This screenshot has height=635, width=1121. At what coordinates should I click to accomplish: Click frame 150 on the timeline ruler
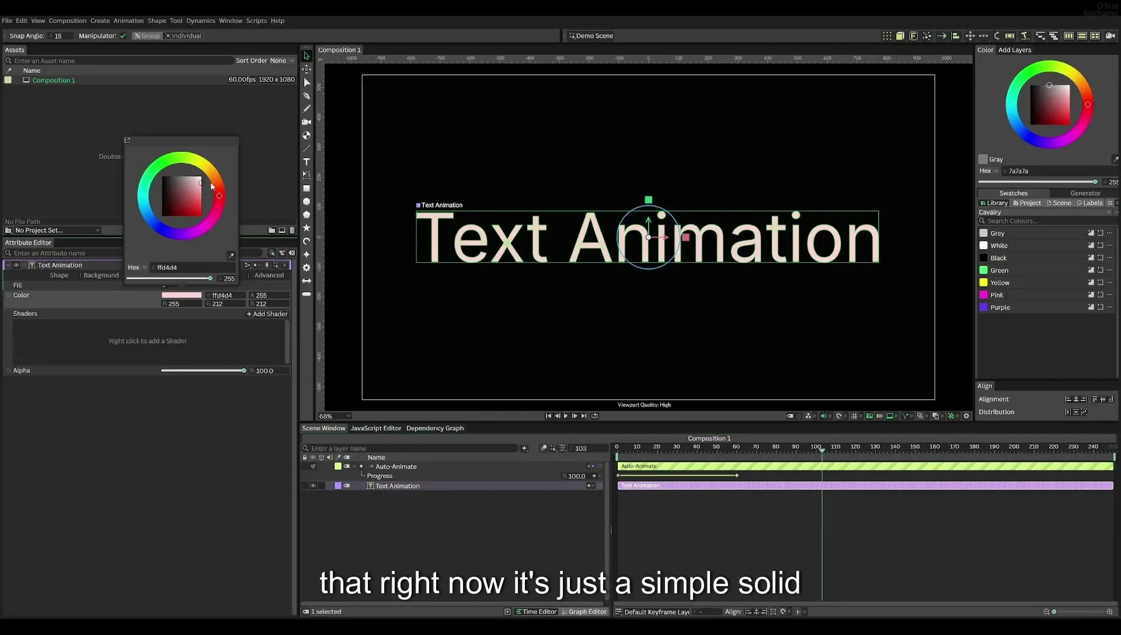pyautogui.click(x=914, y=447)
